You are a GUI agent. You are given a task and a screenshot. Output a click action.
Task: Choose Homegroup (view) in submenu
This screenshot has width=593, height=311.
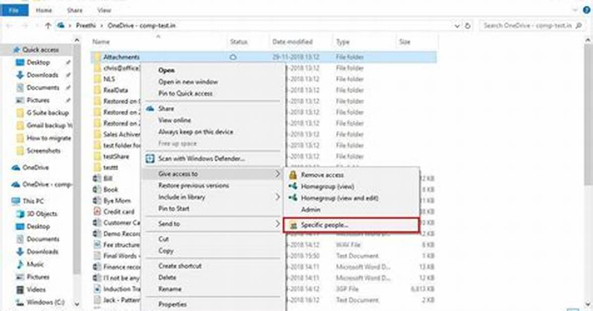coord(327,186)
